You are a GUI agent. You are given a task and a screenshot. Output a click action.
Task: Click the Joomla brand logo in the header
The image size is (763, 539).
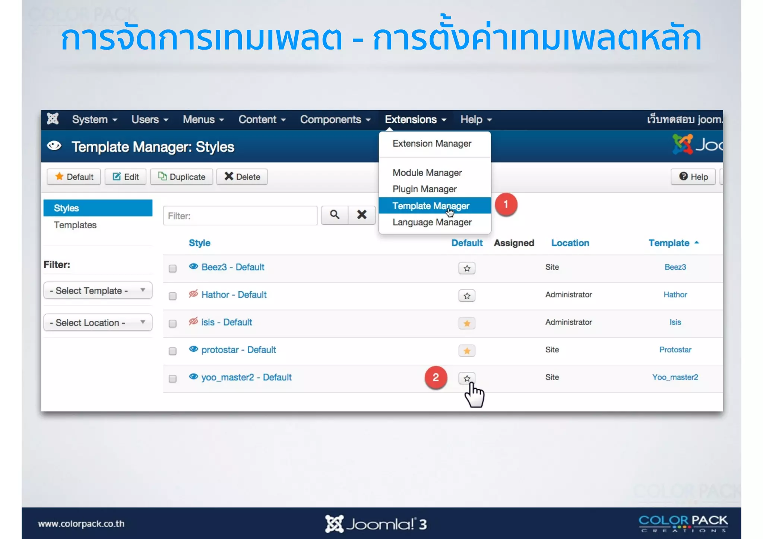coord(697,145)
